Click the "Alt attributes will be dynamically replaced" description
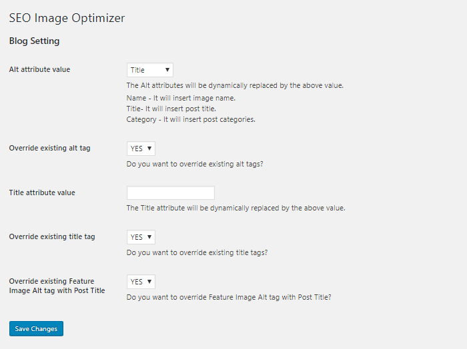Image resolution: width=467 pixels, height=349 pixels. click(235, 85)
